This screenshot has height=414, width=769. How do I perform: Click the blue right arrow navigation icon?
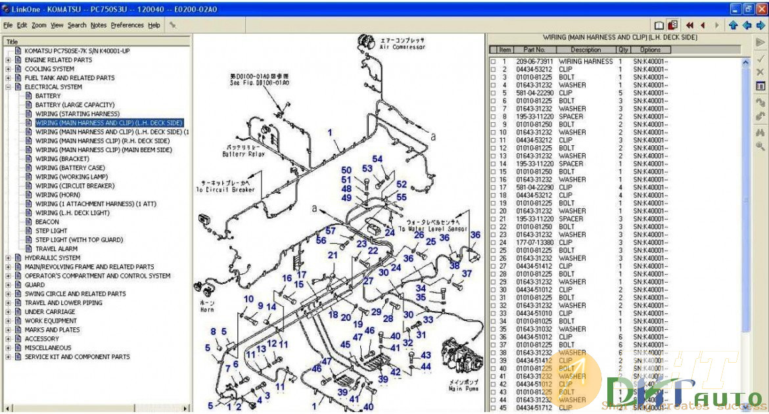760,26
